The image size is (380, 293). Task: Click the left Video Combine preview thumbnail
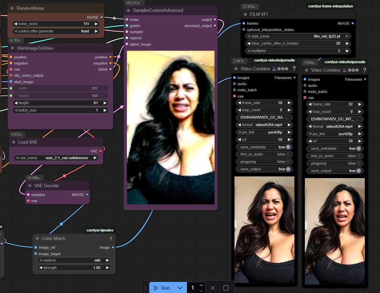(264, 229)
